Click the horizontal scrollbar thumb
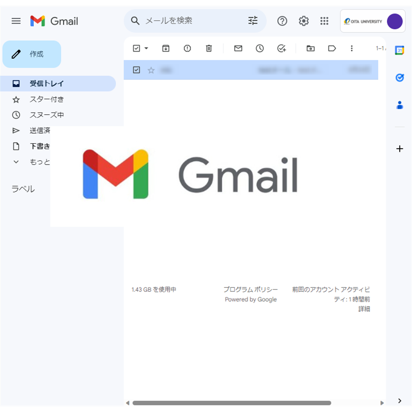The image size is (412, 412). (x=232, y=403)
